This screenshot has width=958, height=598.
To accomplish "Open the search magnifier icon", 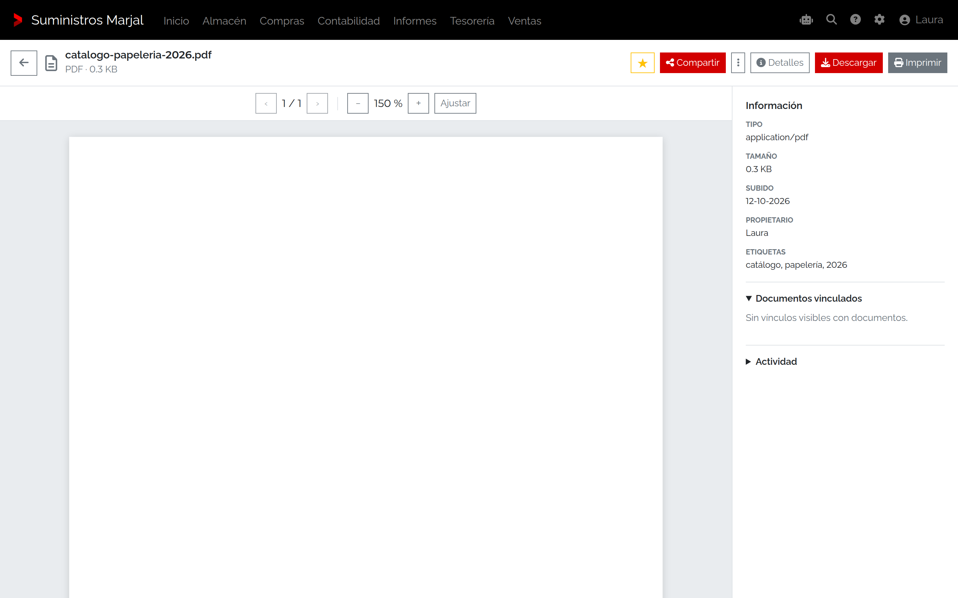I will pyautogui.click(x=831, y=20).
